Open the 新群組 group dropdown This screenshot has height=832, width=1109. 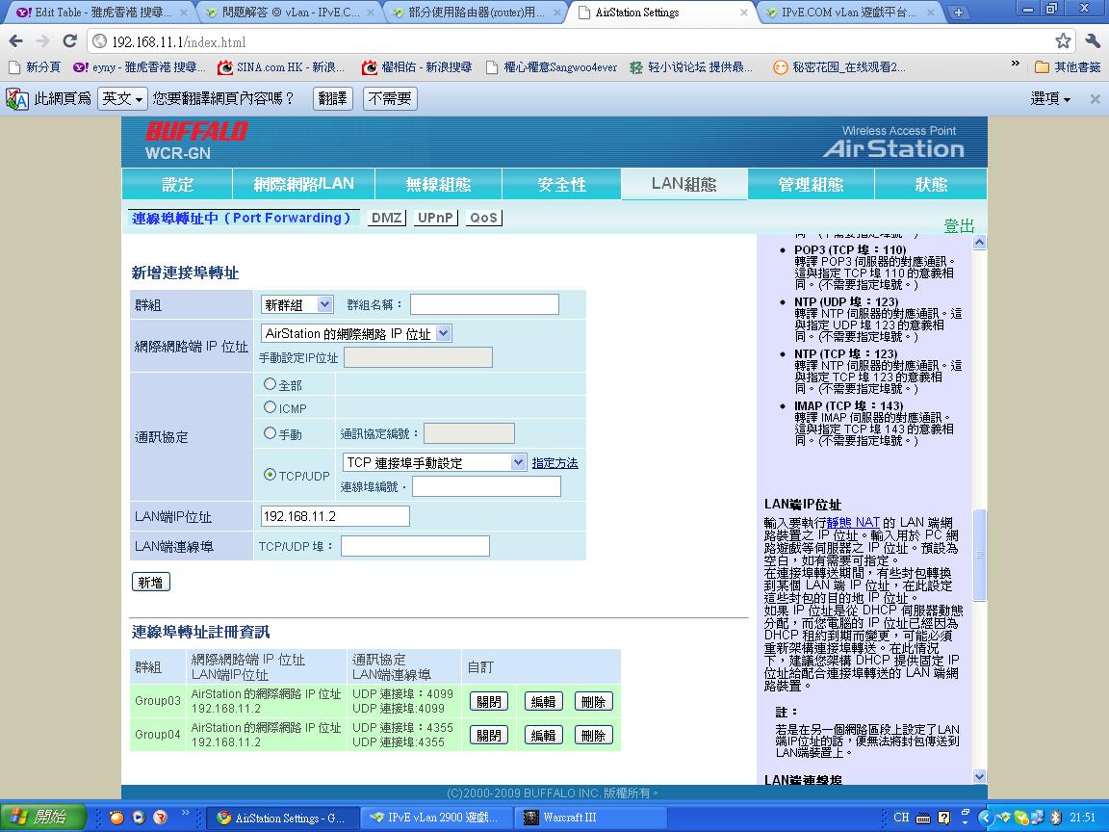click(x=297, y=305)
